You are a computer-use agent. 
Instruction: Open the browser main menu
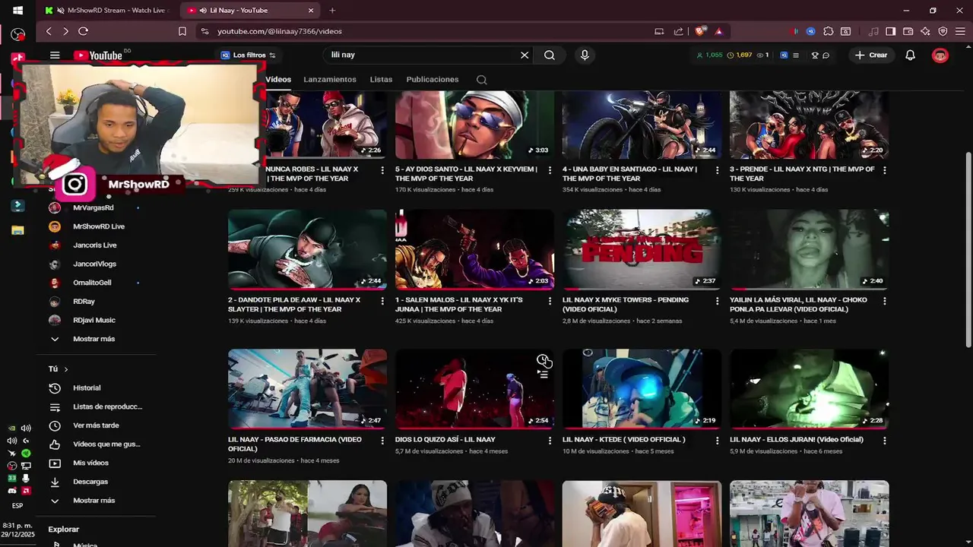960,31
